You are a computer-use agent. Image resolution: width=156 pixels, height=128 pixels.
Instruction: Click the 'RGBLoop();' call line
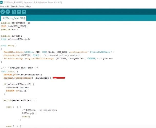(29, 113)
